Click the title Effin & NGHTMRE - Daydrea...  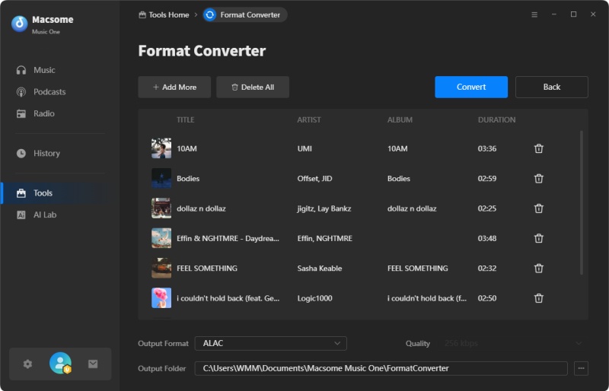[228, 238]
